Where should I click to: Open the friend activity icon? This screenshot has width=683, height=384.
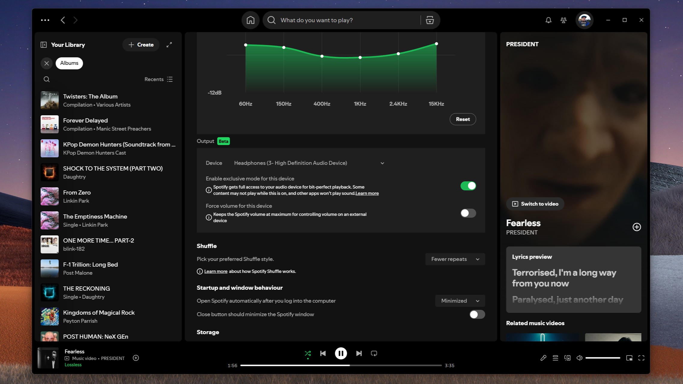tap(563, 20)
